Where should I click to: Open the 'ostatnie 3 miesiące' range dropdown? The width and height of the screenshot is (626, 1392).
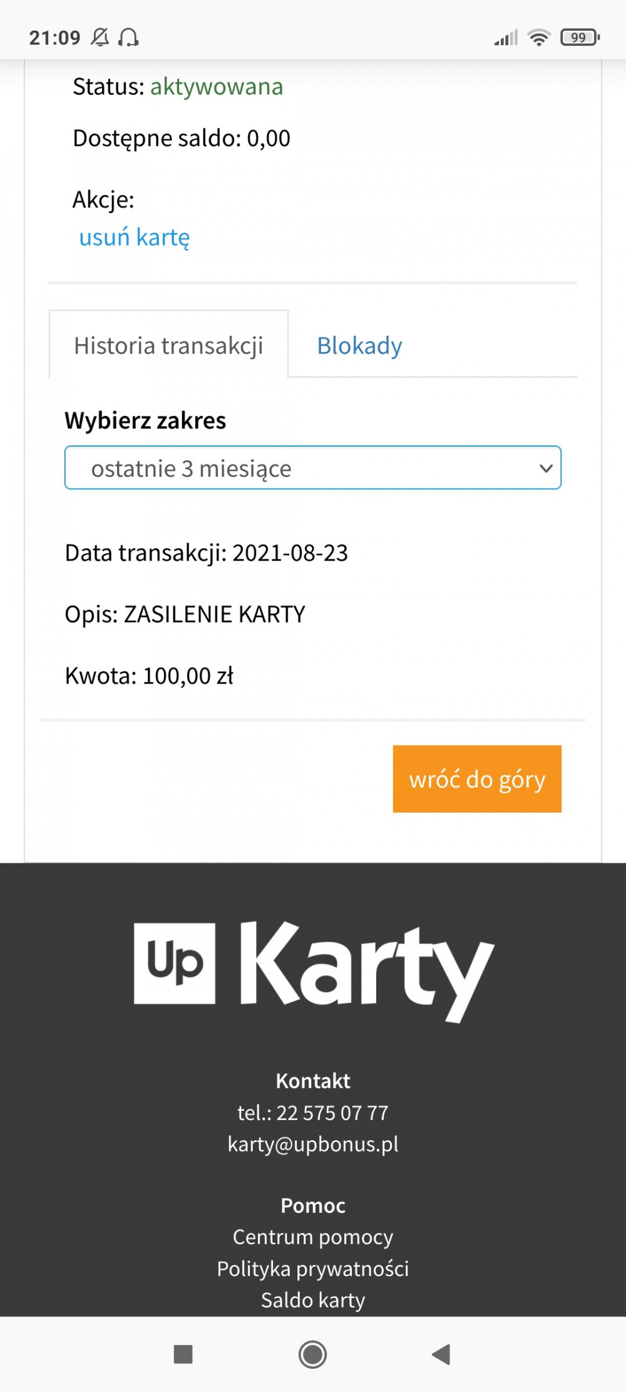coord(312,468)
